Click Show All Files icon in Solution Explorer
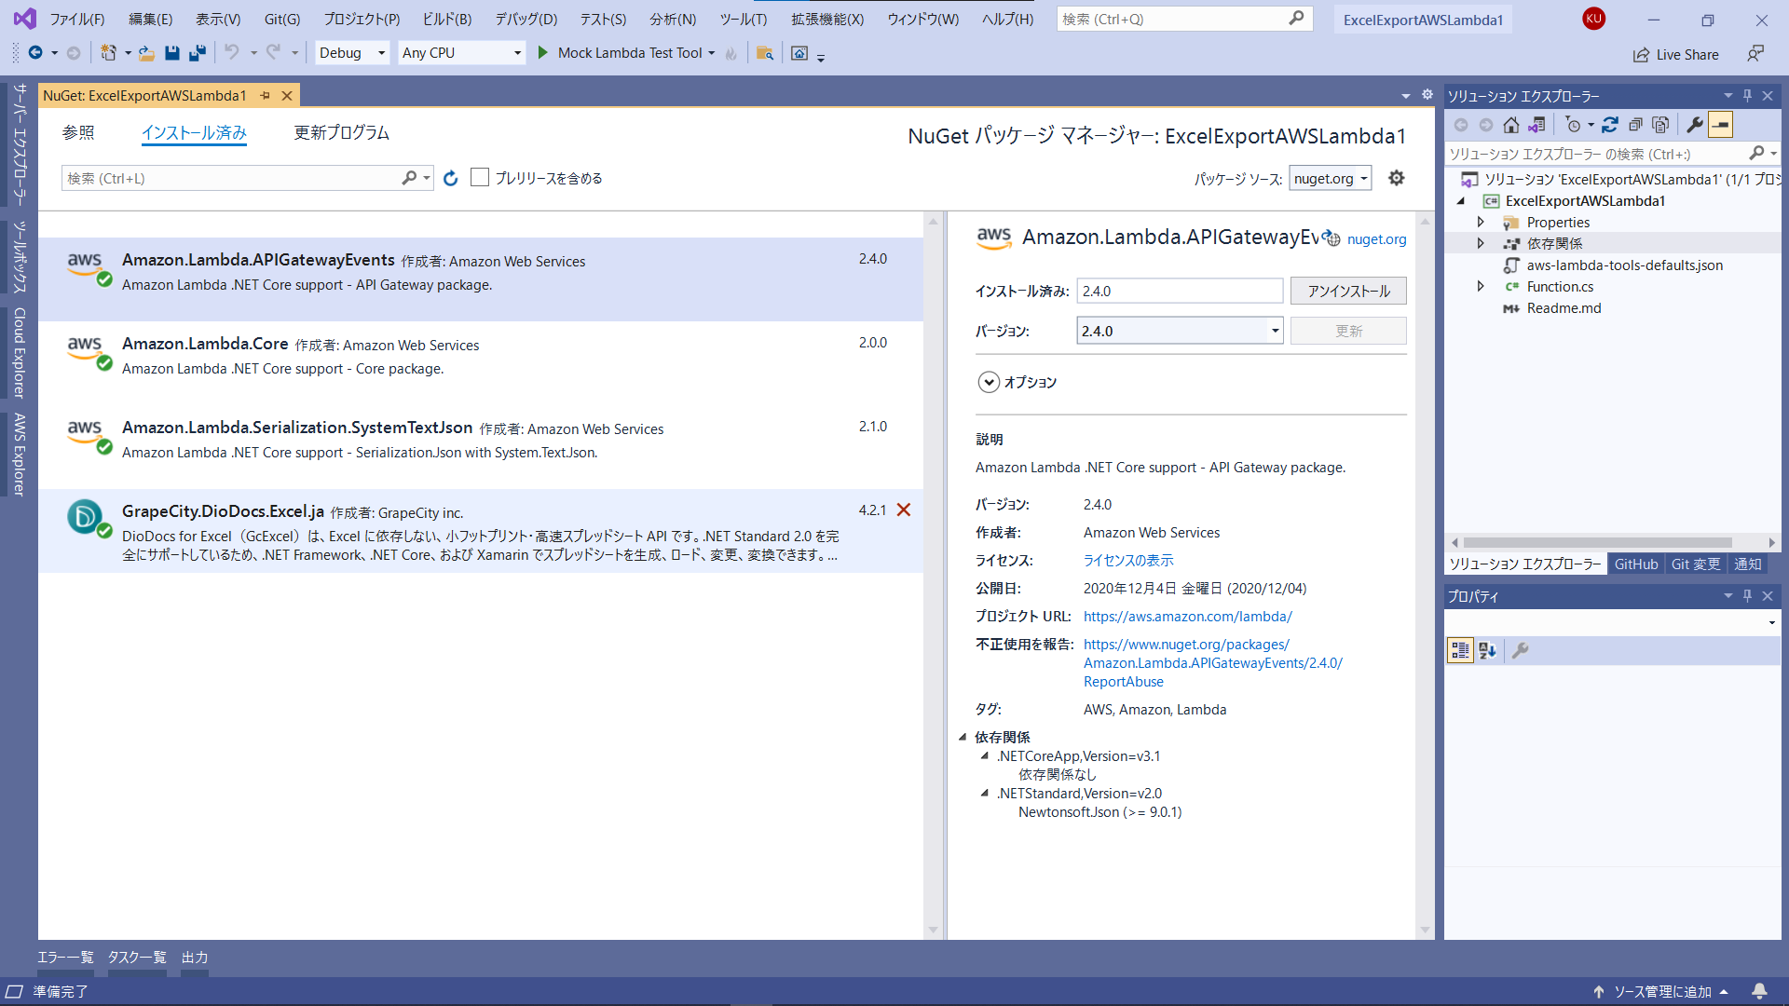Viewport: 1789px width, 1006px height. click(1660, 125)
